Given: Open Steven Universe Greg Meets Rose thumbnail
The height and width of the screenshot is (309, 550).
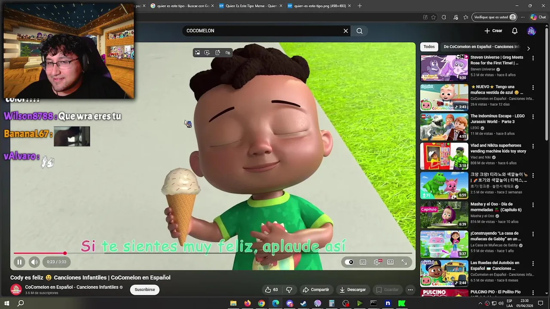Looking at the screenshot, I should 444,68.
